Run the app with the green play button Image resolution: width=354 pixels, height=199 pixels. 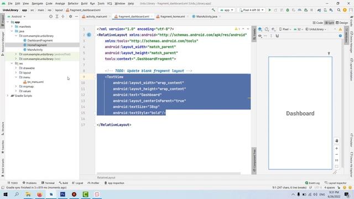[x=269, y=10]
